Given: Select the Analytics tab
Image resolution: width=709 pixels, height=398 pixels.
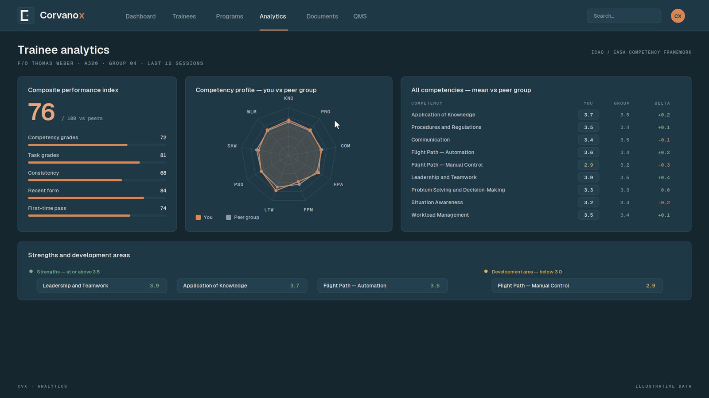Looking at the screenshot, I should pyautogui.click(x=273, y=16).
